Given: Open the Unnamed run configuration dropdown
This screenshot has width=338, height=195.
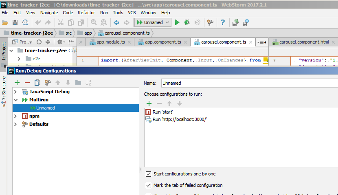Looking at the screenshot, I should [x=153, y=22].
